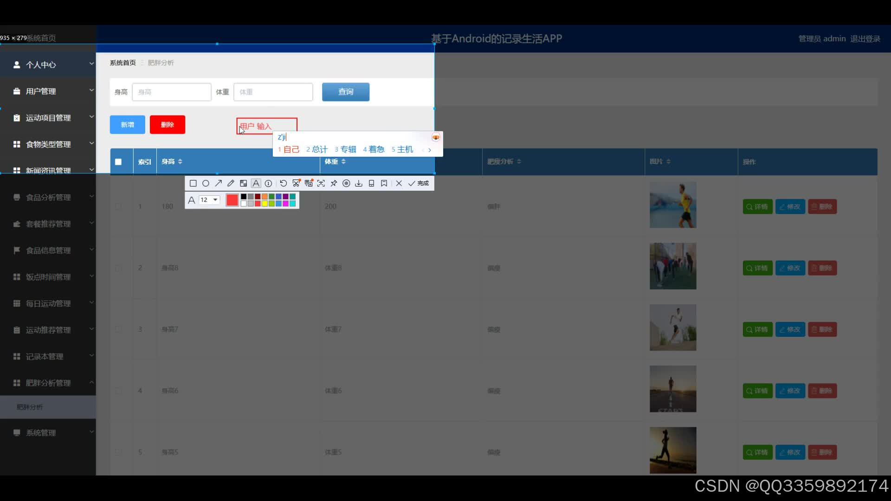Click the bookmark collect icon
The image size is (891, 501).
(x=384, y=183)
